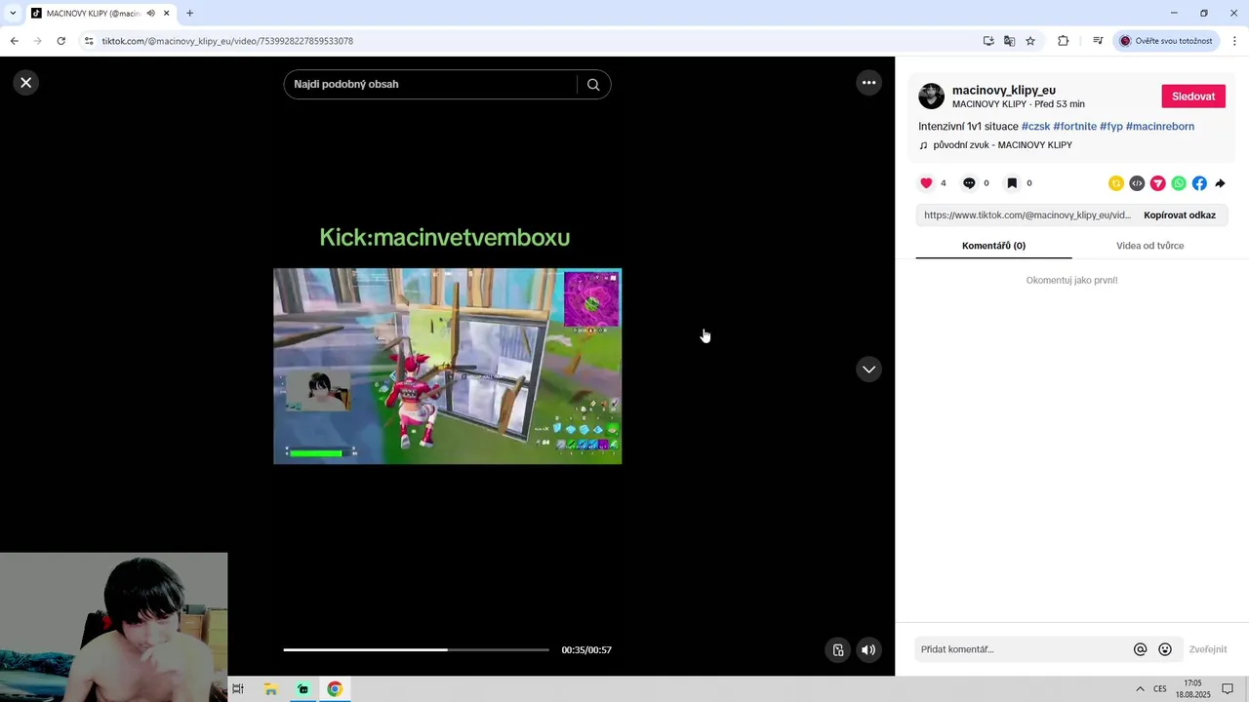Click the Zveřejnit post button

[1208, 649]
